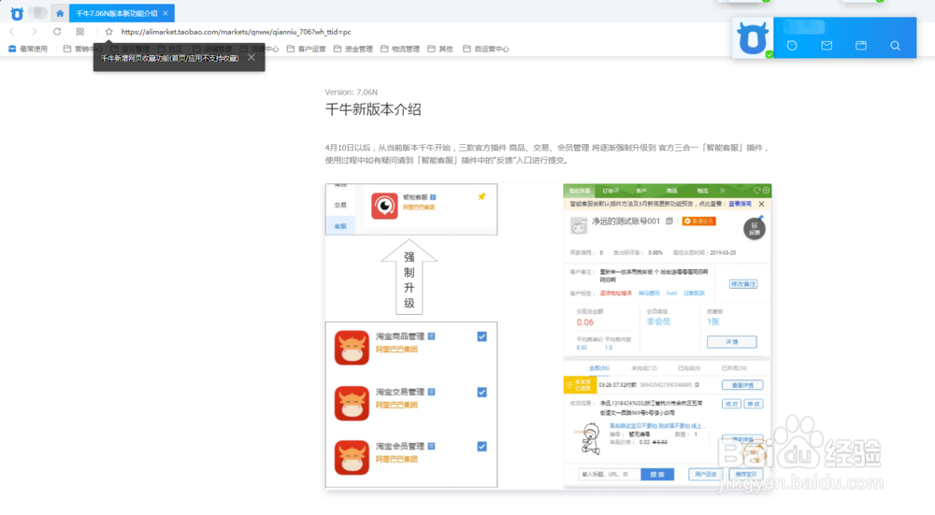This screenshot has height=515, width=935.
Task: Reload the page with refresh icon
Action: [x=57, y=32]
